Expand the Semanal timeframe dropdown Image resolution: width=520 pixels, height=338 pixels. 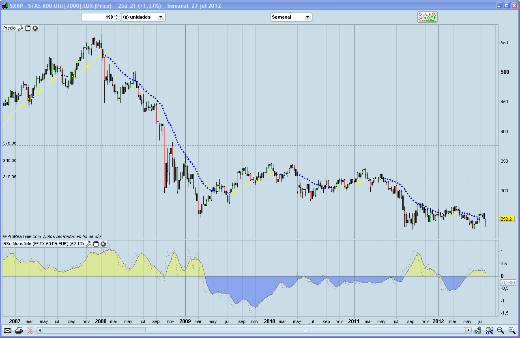pyautogui.click(x=307, y=17)
